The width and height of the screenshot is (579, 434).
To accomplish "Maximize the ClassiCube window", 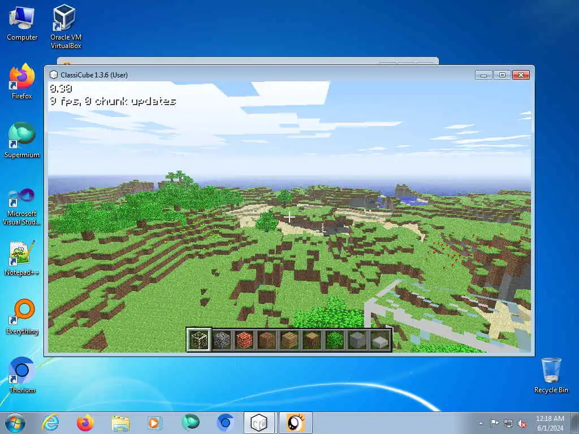I will [x=502, y=75].
